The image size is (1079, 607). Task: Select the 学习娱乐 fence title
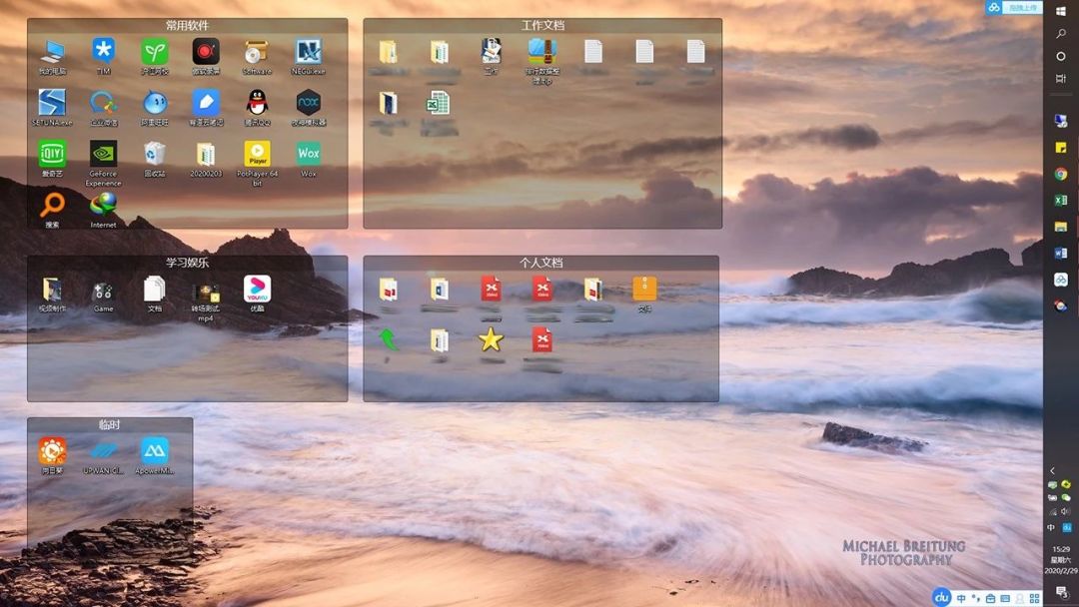coord(187,263)
